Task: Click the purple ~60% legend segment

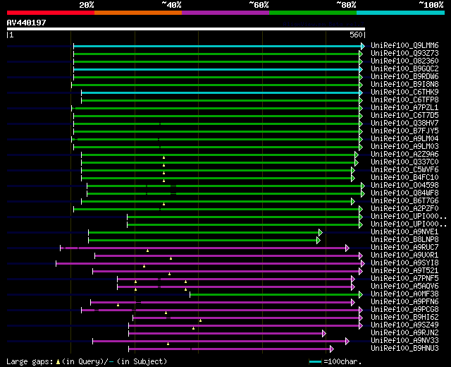Action: pos(225,13)
